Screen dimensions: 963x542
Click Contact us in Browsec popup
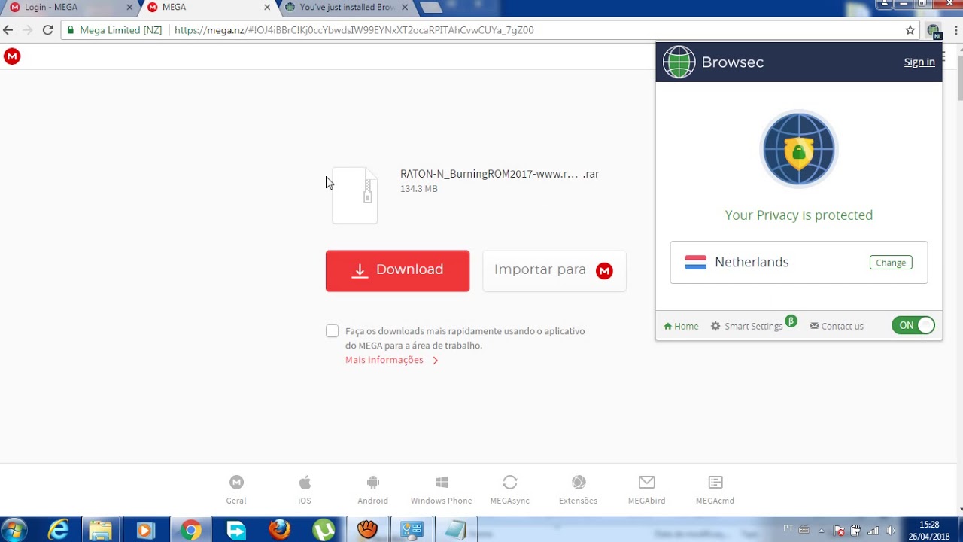837,326
